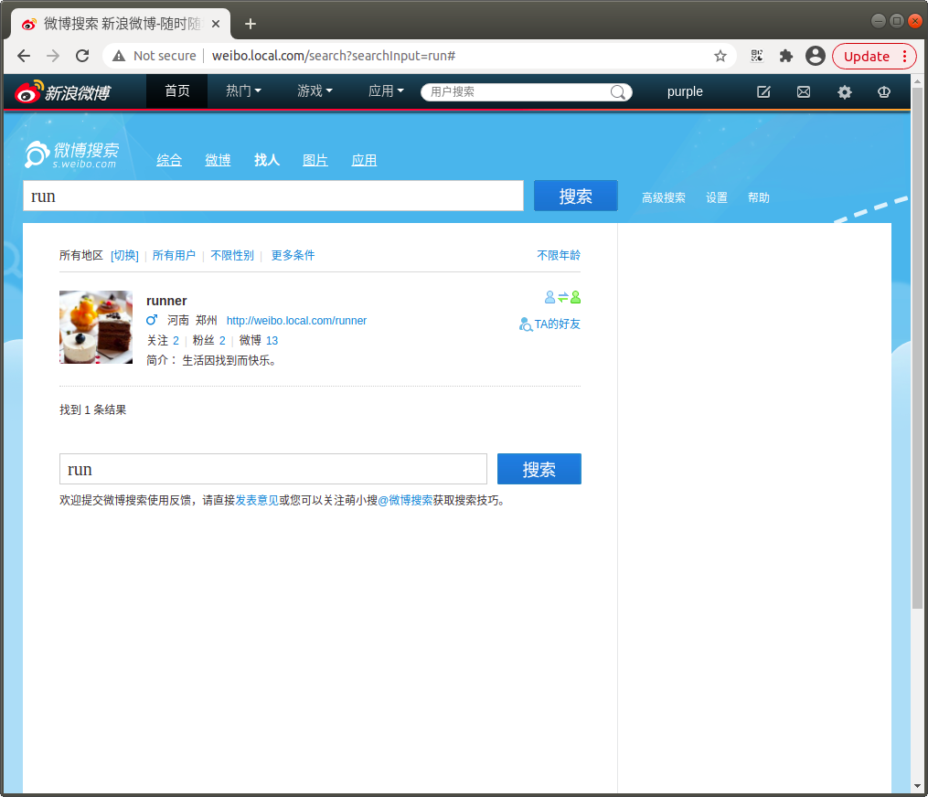This screenshot has height=797, width=928.
Task: Click the top blue 搜索 button
Action: [x=575, y=196]
